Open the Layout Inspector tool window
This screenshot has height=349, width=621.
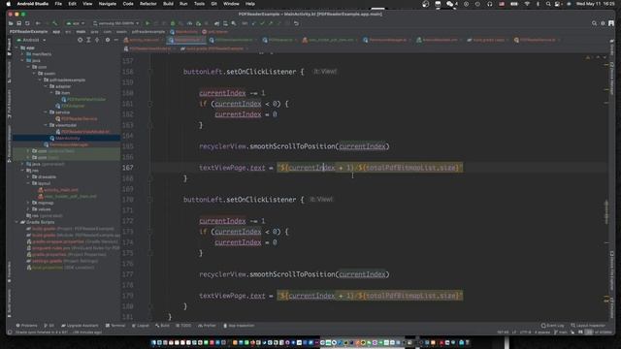[588, 326]
